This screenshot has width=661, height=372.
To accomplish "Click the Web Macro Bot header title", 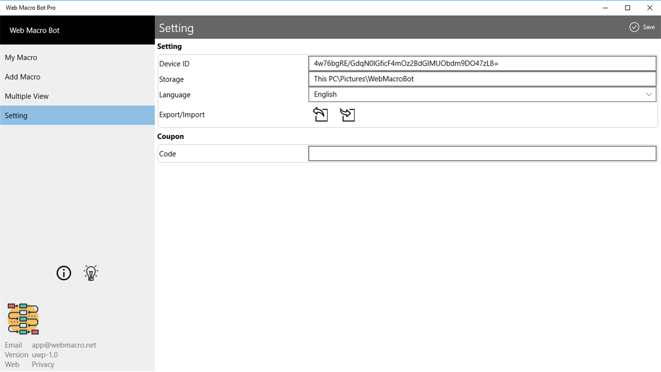I will pyautogui.click(x=34, y=30).
